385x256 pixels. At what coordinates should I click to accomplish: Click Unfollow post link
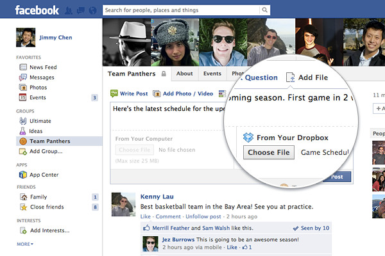[x=203, y=216]
